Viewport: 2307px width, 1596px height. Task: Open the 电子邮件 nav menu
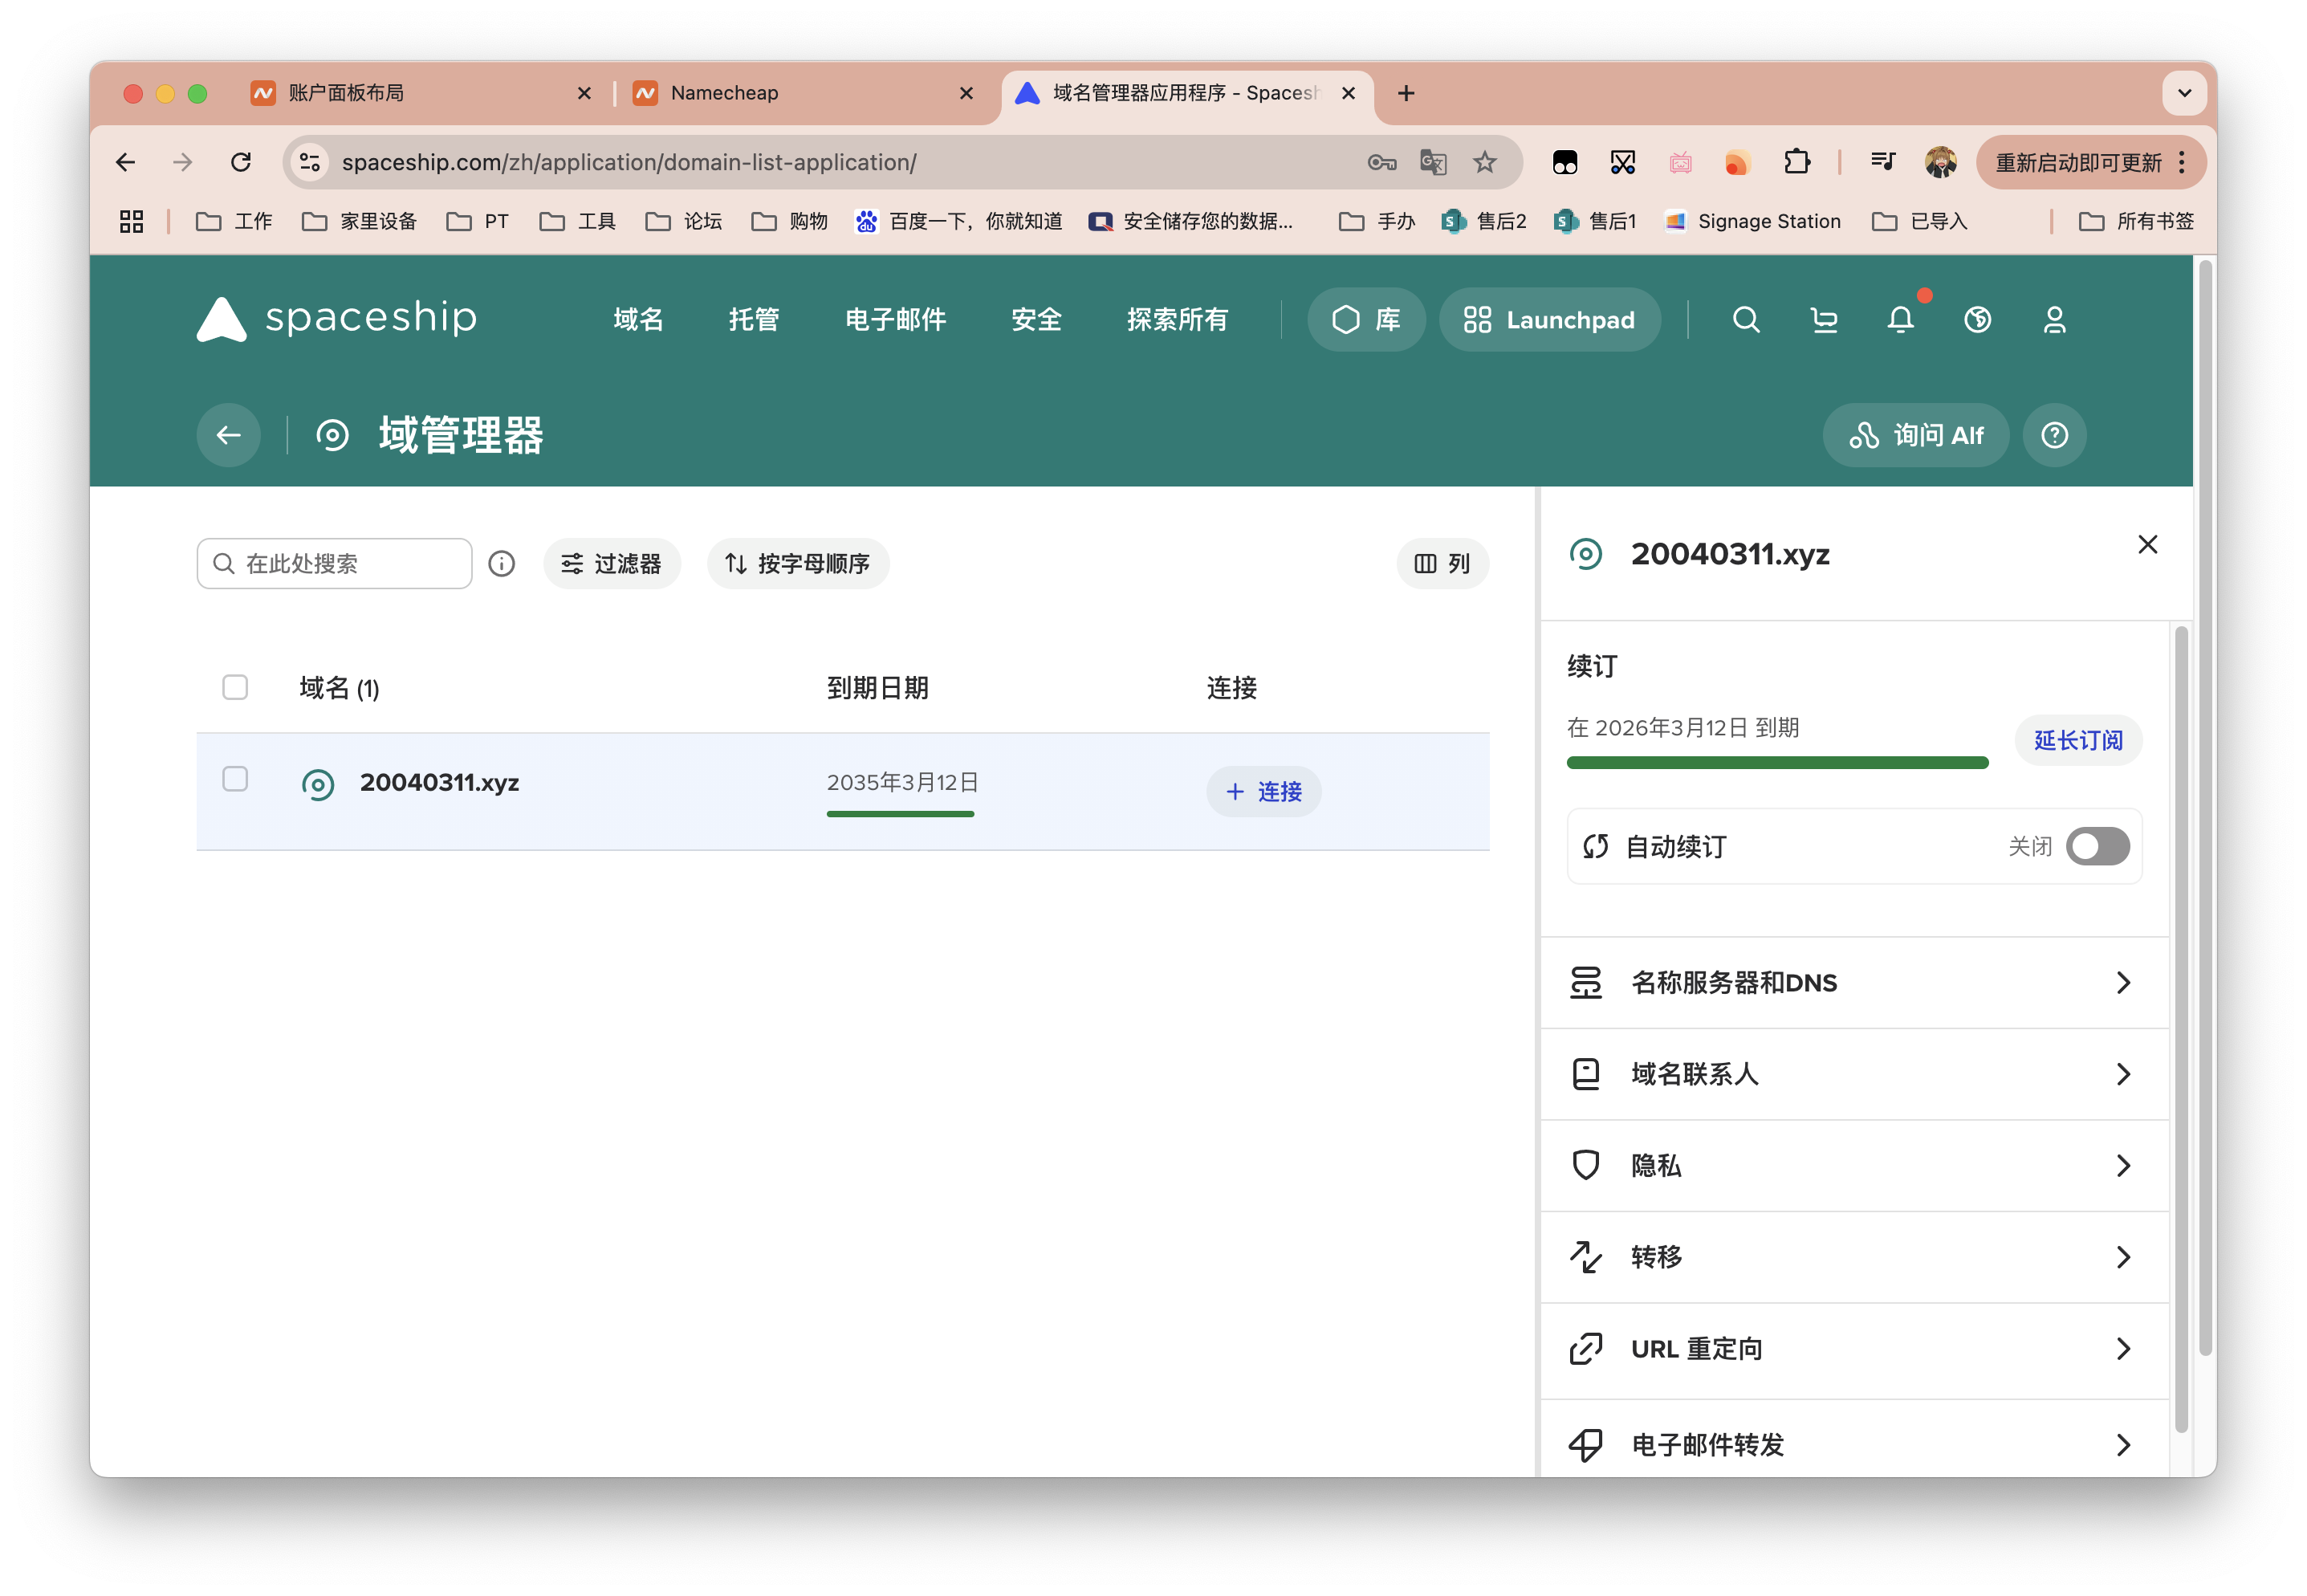coord(896,320)
